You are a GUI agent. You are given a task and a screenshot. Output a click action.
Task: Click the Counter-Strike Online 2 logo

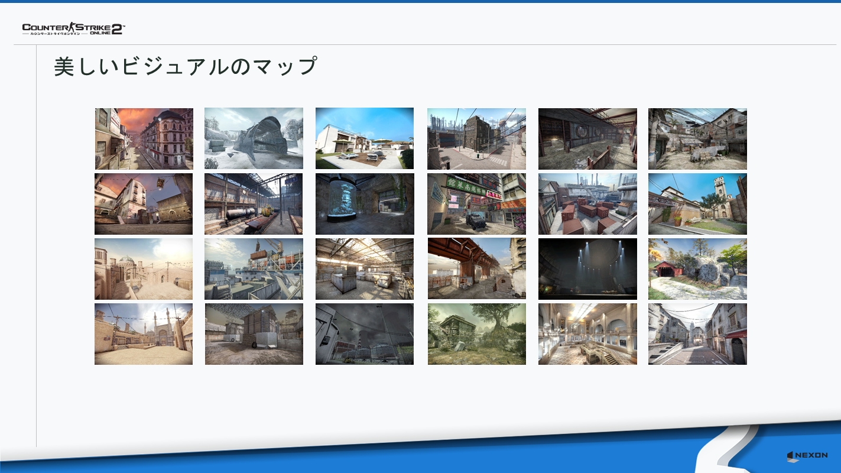coord(73,29)
